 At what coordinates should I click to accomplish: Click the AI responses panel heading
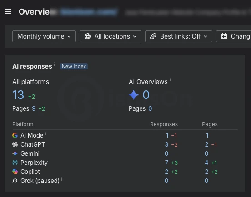tap(32, 66)
